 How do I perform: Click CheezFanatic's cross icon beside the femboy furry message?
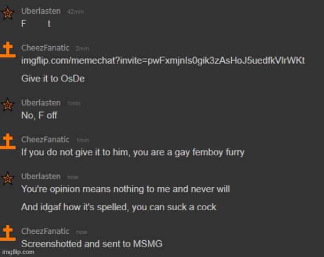(x=8, y=141)
